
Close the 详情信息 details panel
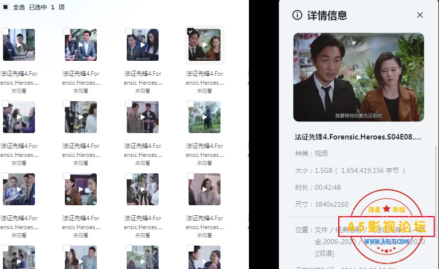click(x=420, y=15)
